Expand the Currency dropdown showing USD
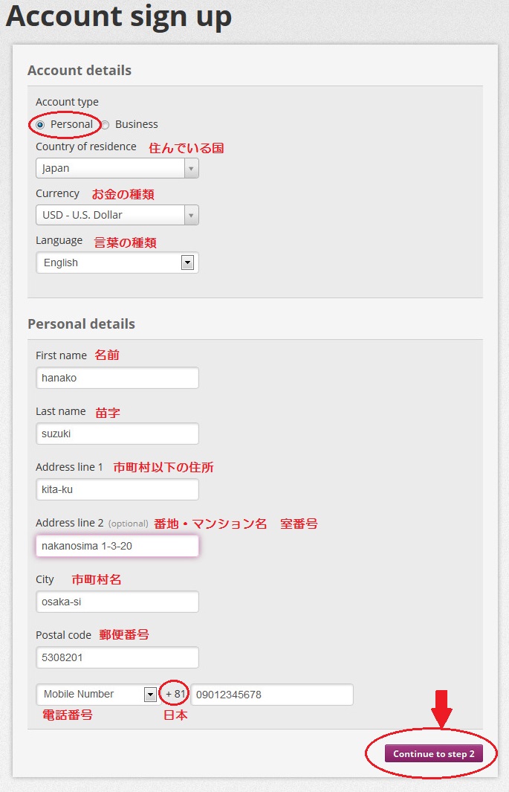509x792 pixels. (x=110, y=215)
